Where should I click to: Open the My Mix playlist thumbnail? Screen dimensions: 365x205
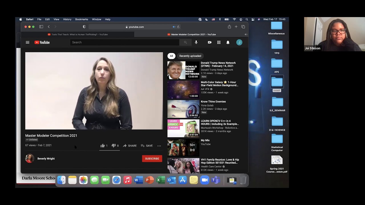(x=183, y=147)
